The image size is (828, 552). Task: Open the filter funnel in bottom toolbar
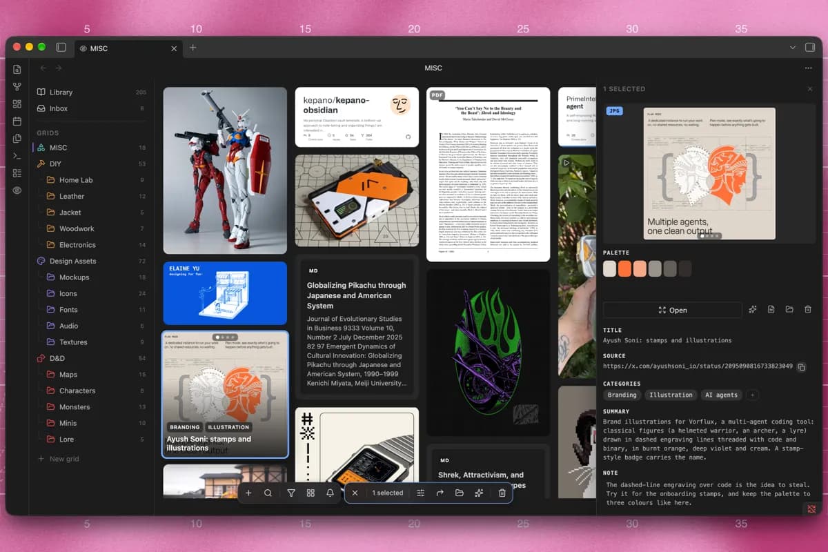tap(291, 493)
